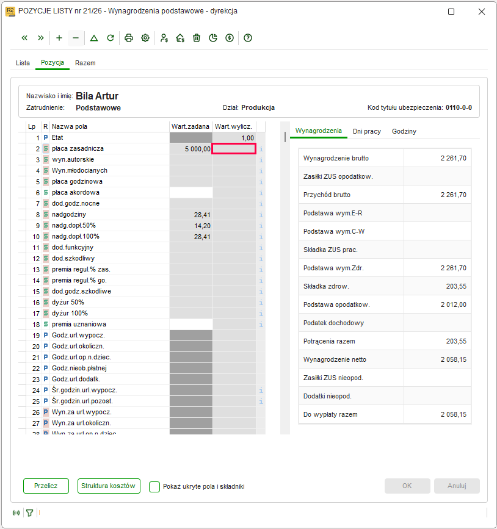Open the info icon for the premia uznaniowa row

[x=261, y=325]
